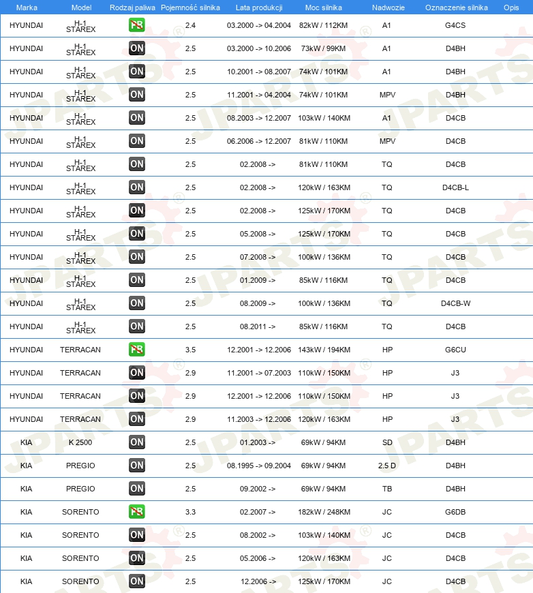Click the Lata produkcji column header
Image resolution: width=533 pixels, height=593 pixels.
(259, 7)
